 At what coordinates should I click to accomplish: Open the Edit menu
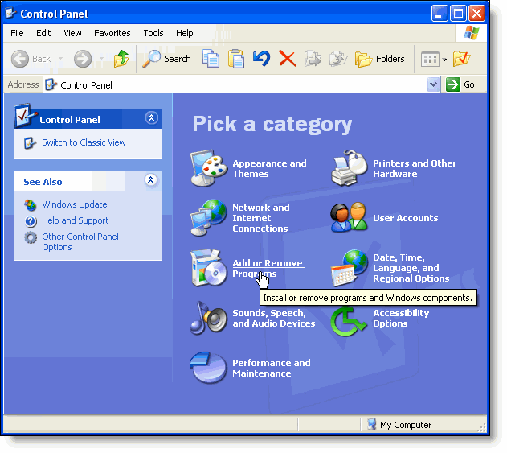coord(43,33)
